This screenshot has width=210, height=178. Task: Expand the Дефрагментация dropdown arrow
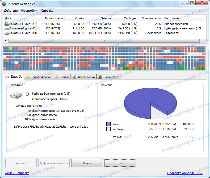[x=67, y=163]
